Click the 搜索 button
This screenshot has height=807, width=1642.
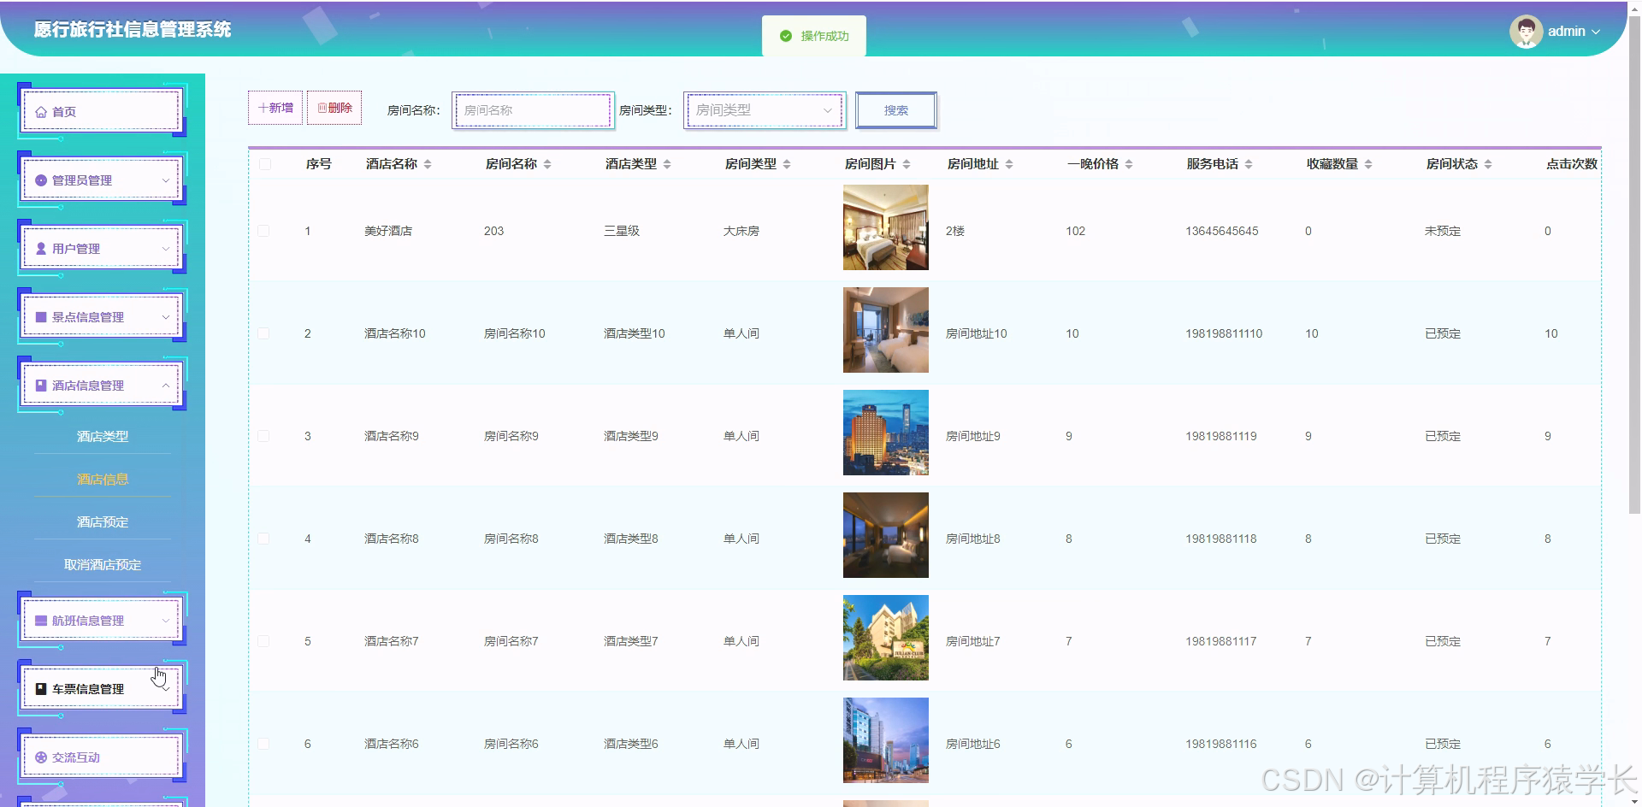click(x=896, y=110)
